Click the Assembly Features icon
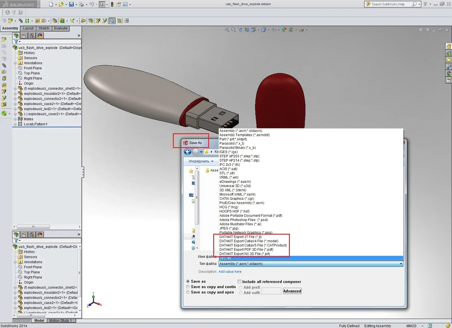452x328 pixels. pos(62,21)
